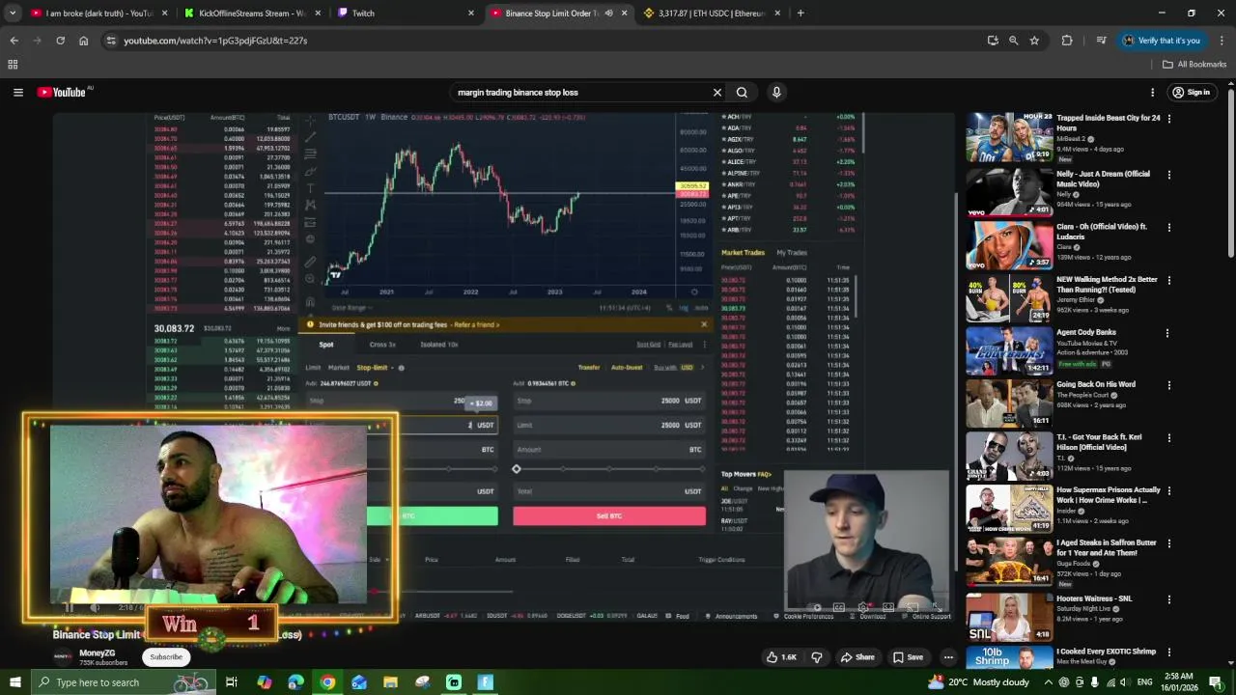Open options for Going Back On His Word
1236x695 pixels.
click(1169, 385)
